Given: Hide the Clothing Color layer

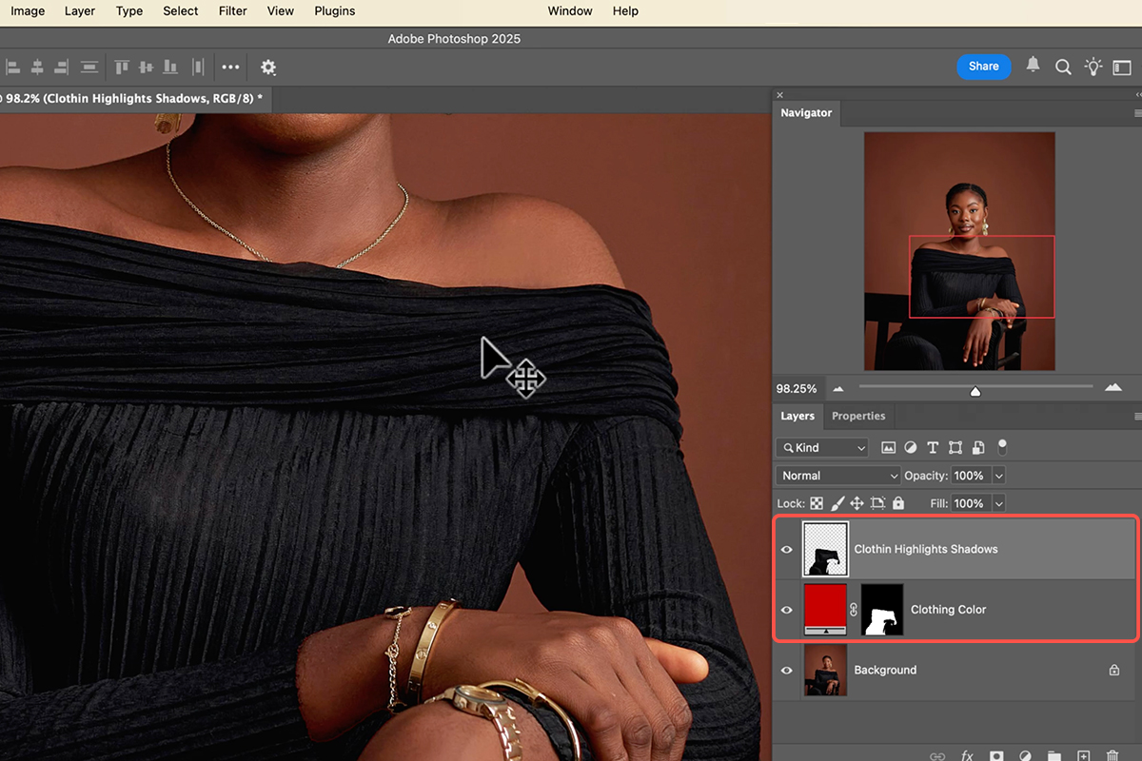Looking at the screenshot, I should click(787, 610).
